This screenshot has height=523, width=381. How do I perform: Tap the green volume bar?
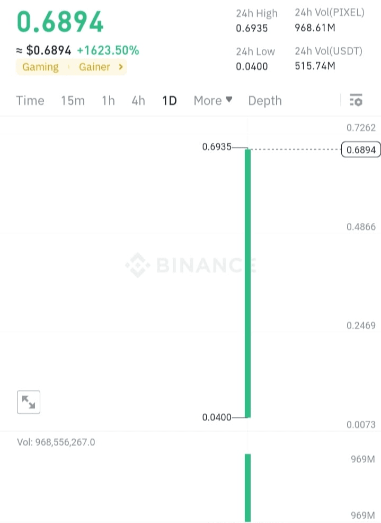coord(247,487)
